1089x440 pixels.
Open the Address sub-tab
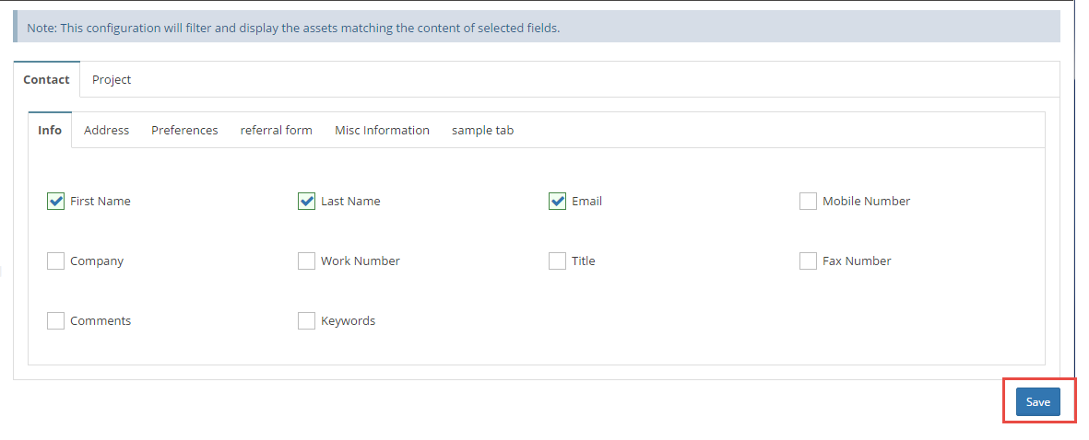tap(106, 131)
